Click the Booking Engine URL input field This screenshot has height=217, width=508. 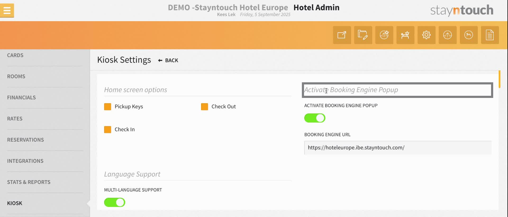point(398,148)
